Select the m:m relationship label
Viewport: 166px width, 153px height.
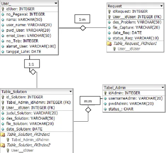(90, 100)
